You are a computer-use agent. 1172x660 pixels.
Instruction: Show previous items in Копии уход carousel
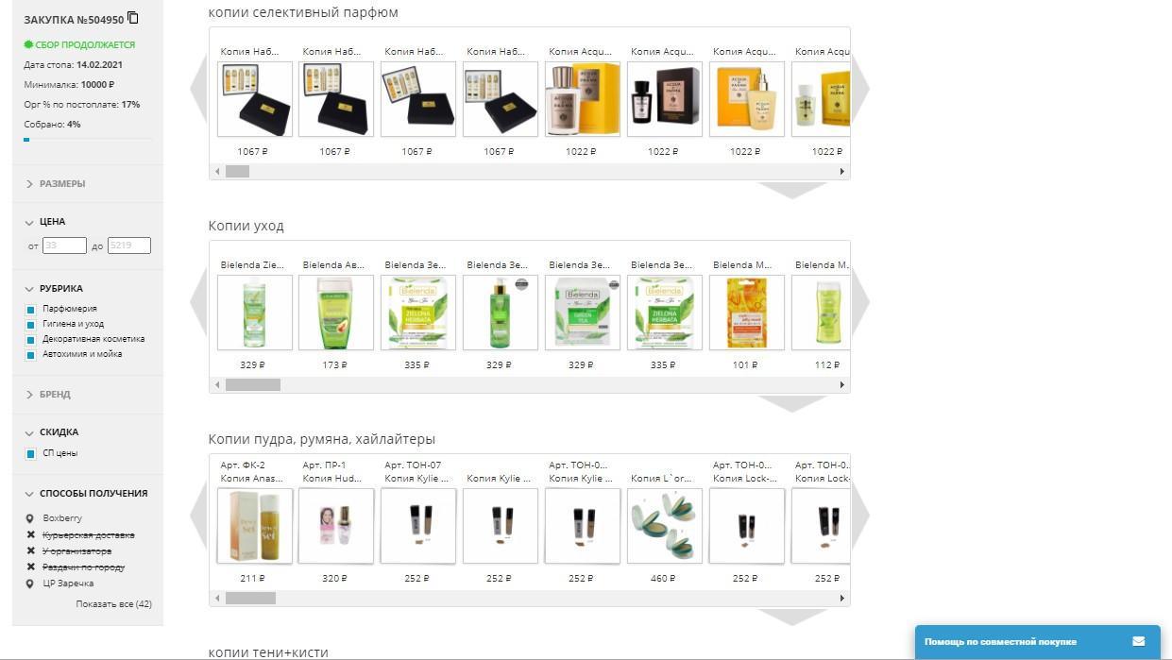pyautogui.click(x=198, y=301)
